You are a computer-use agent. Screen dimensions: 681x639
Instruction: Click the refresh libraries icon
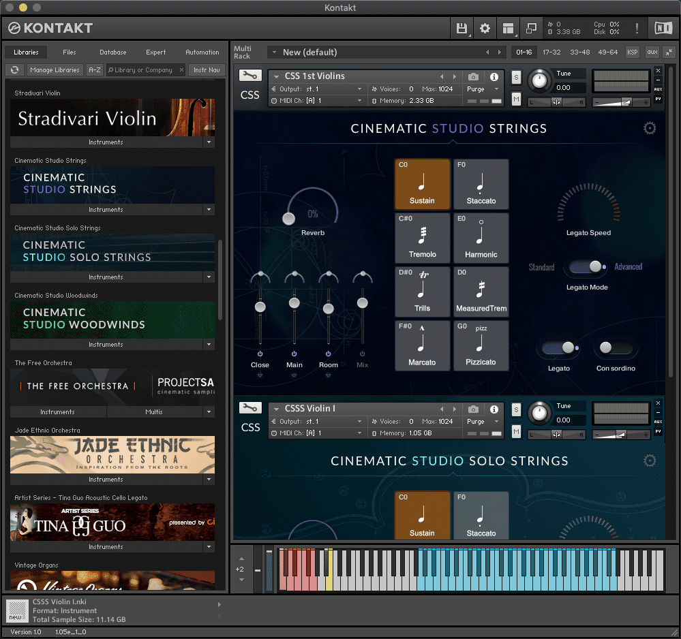click(x=15, y=70)
